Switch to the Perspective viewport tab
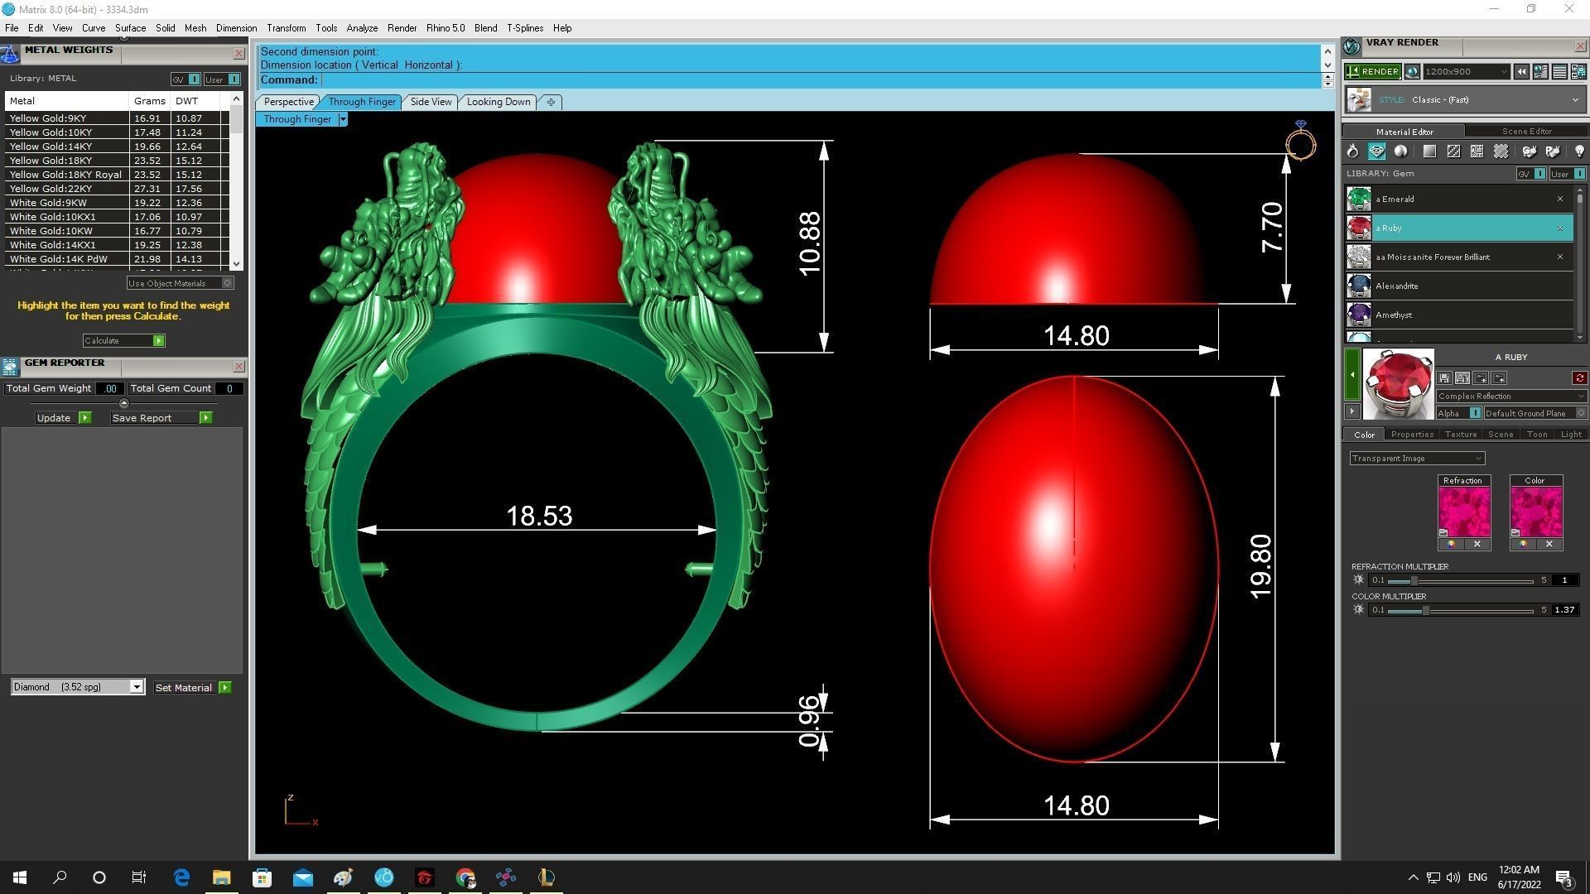Image resolution: width=1590 pixels, height=894 pixels. (288, 102)
